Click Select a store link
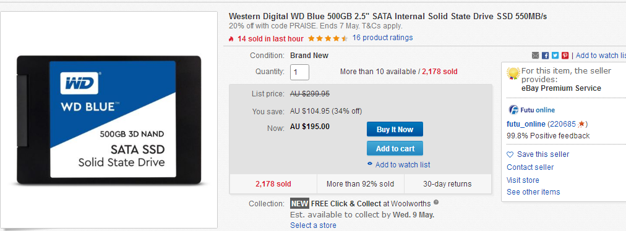This screenshot has height=231, width=626. [x=313, y=225]
